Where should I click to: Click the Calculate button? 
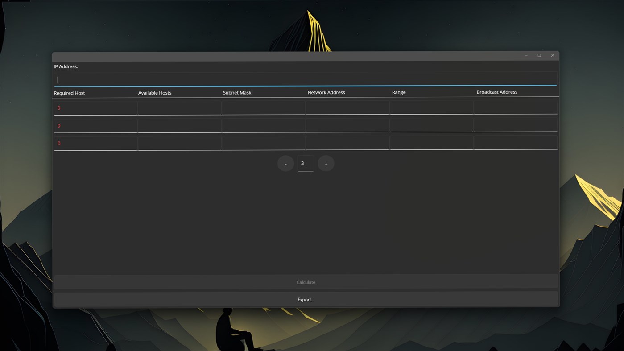(306, 282)
